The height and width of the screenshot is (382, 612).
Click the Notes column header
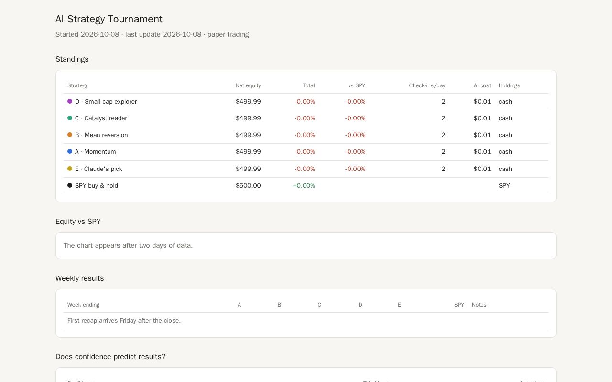click(479, 305)
